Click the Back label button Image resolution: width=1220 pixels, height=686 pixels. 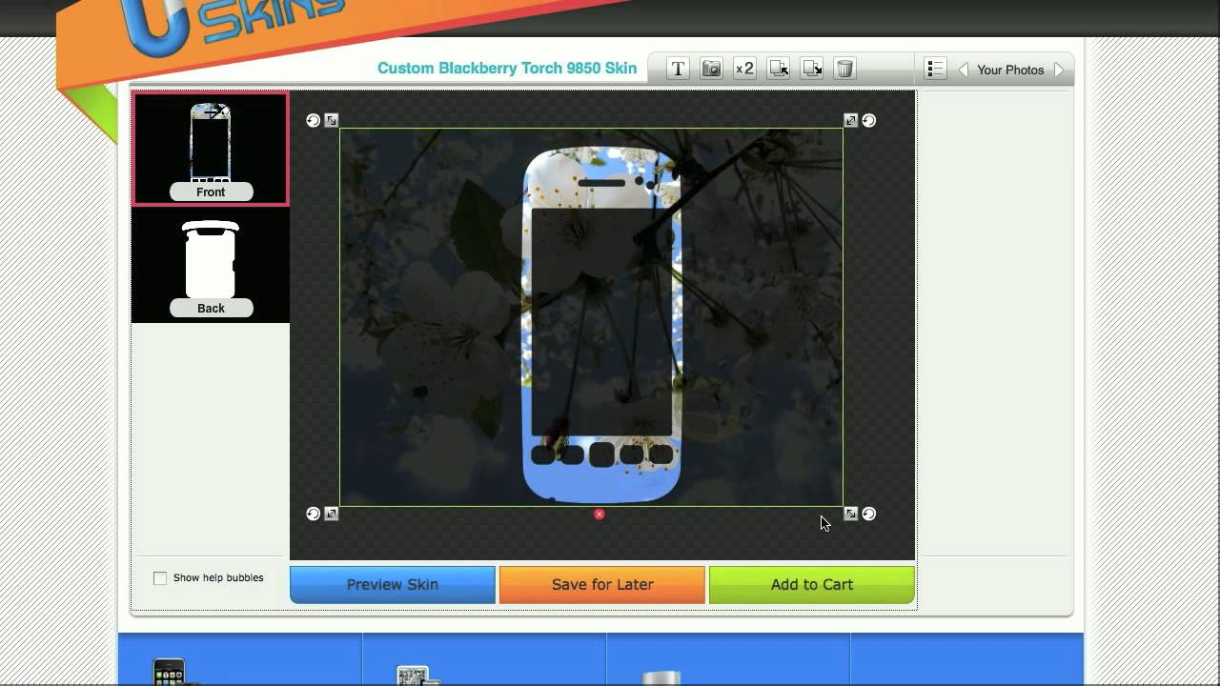click(x=211, y=308)
